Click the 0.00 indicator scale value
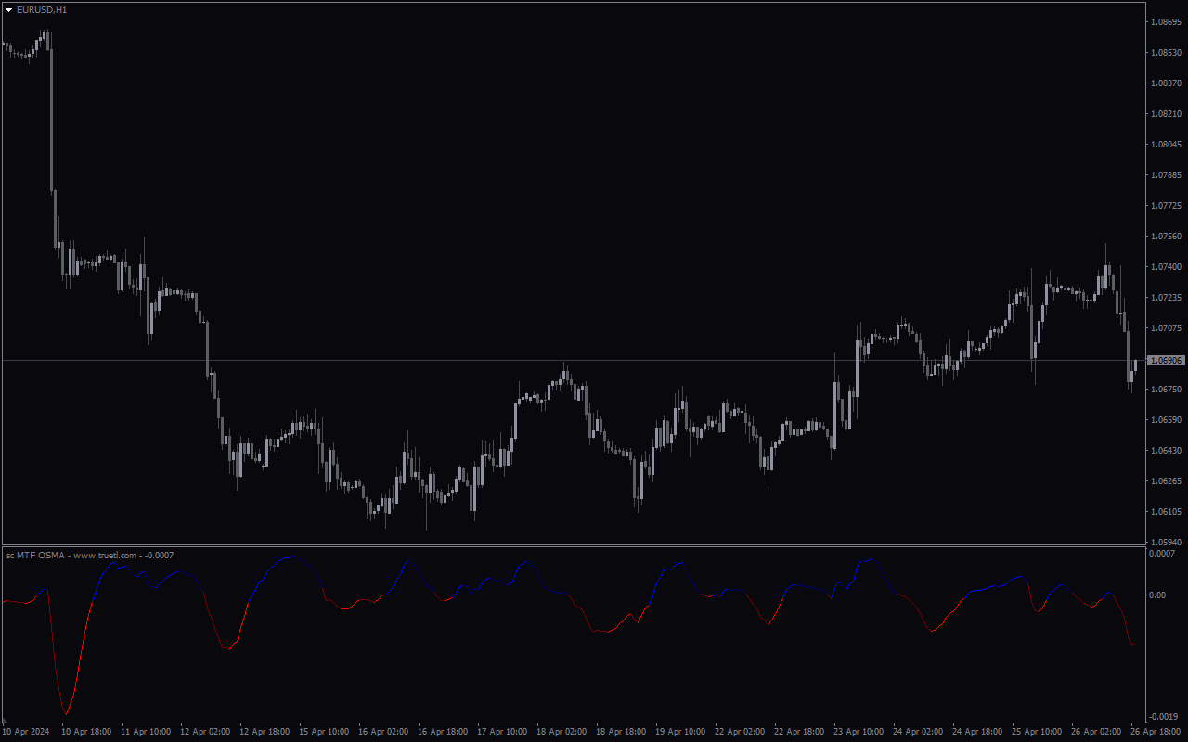 pyautogui.click(x=1159, y=595)
